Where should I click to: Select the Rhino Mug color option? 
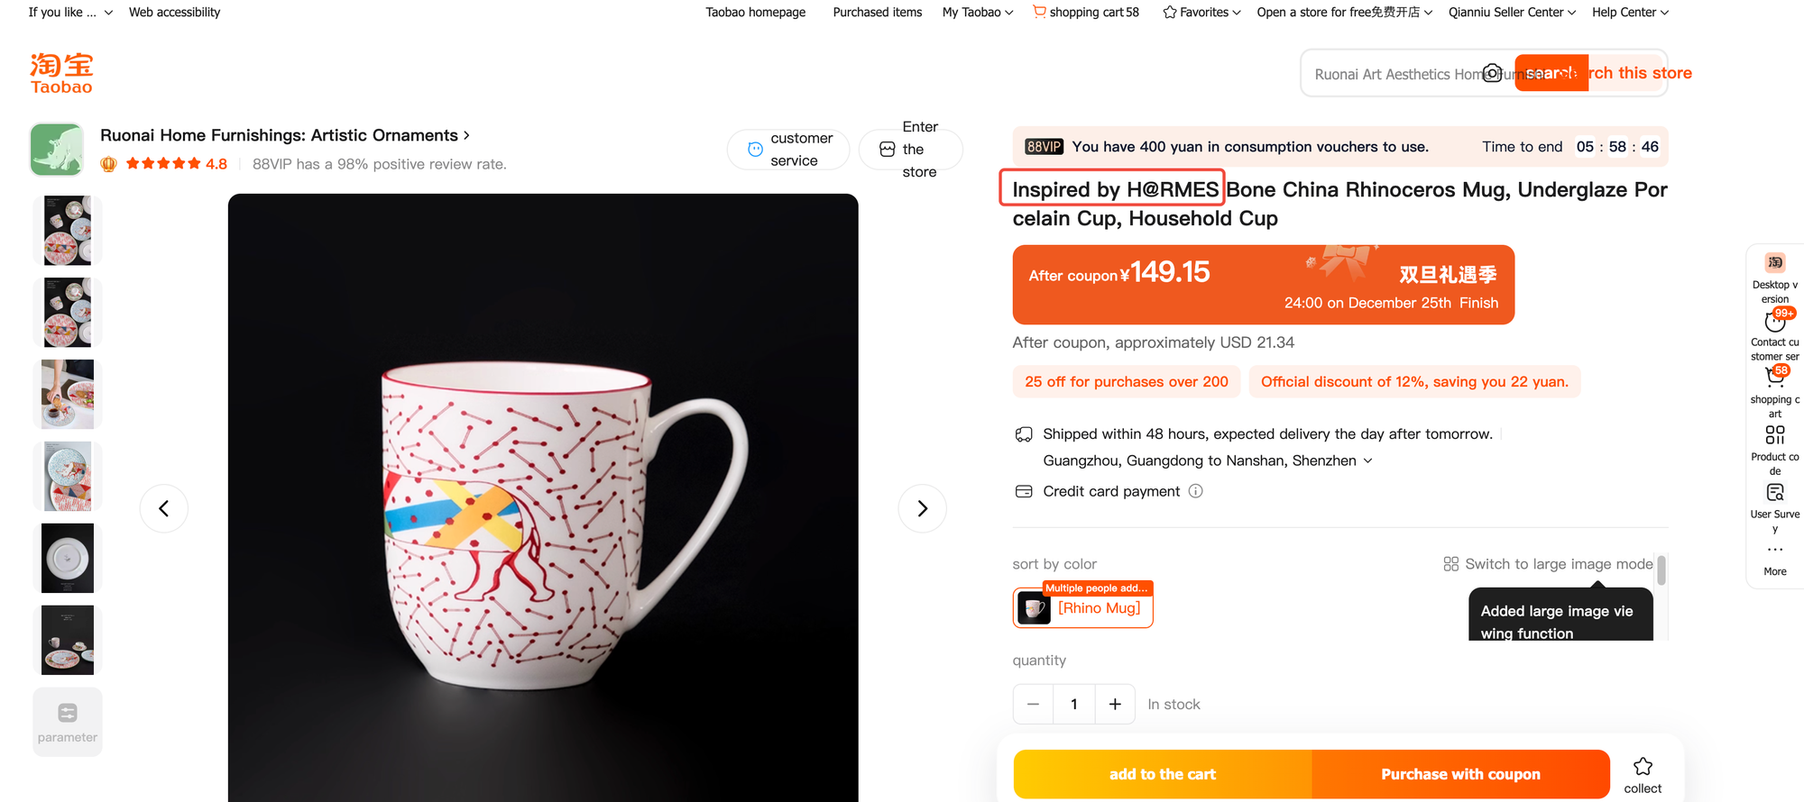[x=1083, y=608]
